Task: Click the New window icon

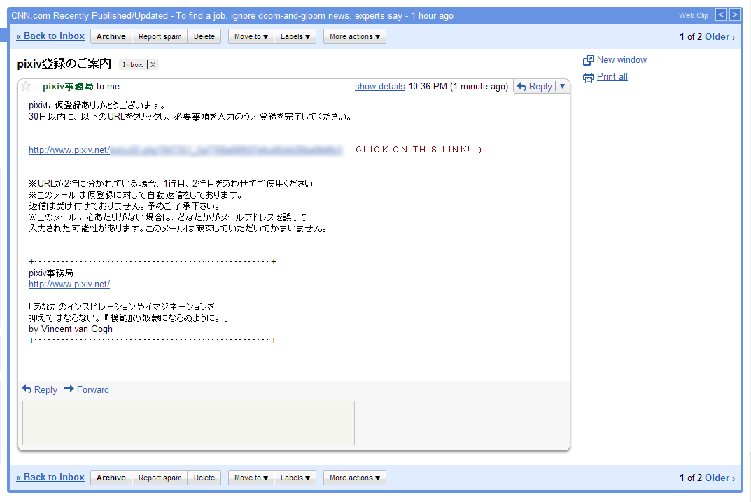Action: [589, 60]
